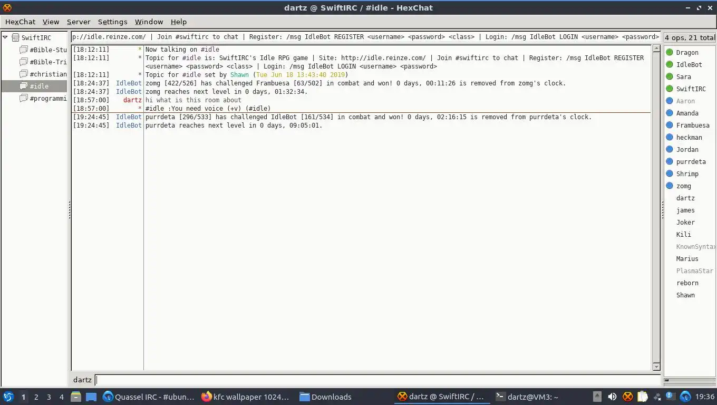Open the Help menu
The height and width of the screenshot is (405, 717).
click(x=179, y=22)
